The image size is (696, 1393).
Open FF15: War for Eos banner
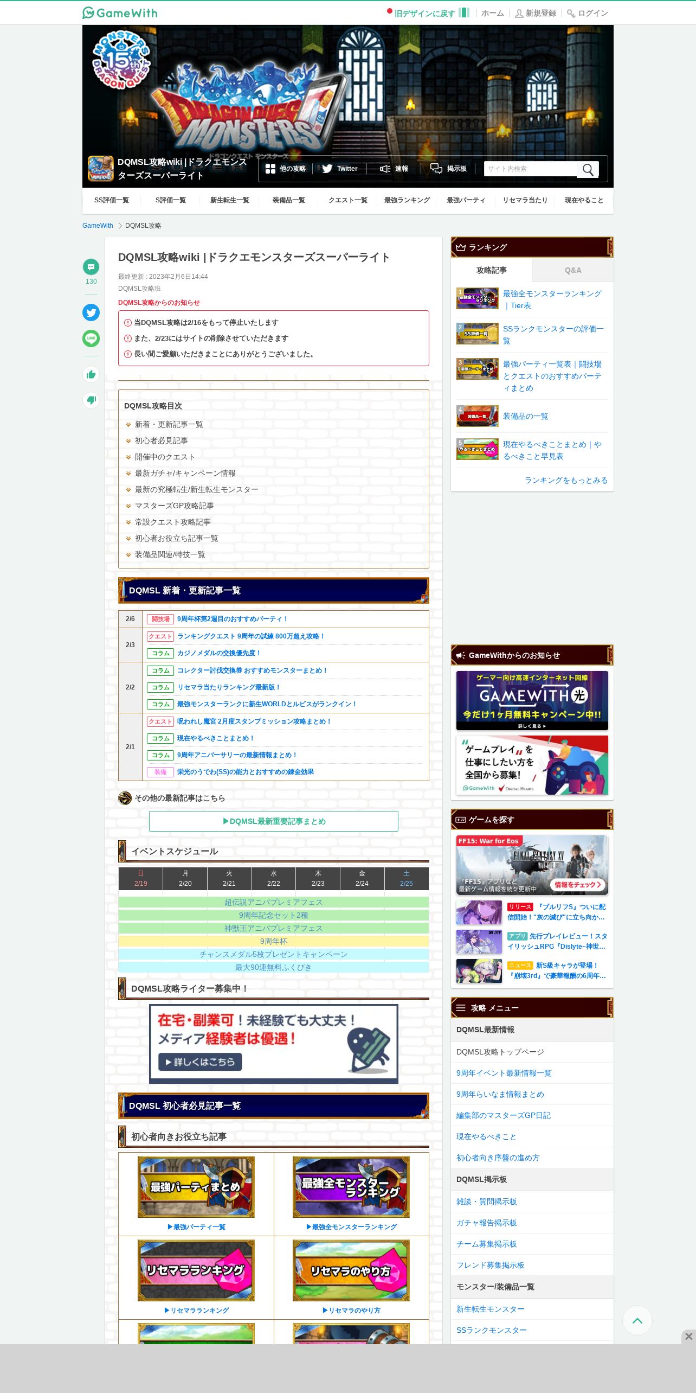pyautogui.click(x=532, y=865)
